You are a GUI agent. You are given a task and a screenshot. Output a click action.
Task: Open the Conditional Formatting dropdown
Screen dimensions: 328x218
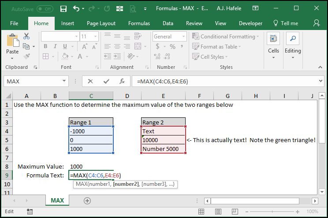[226, 37]
